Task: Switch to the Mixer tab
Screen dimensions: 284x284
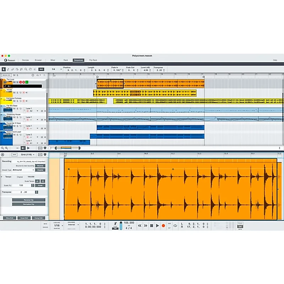Action: 53,60
